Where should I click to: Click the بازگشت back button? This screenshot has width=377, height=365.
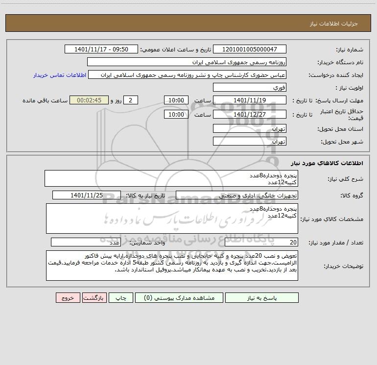coord(94,297)
